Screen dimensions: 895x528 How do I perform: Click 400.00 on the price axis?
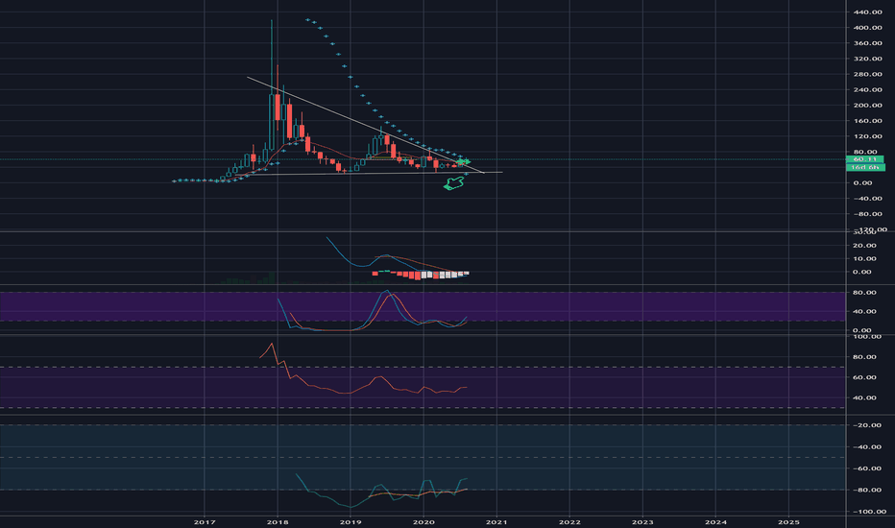(867, 28)
